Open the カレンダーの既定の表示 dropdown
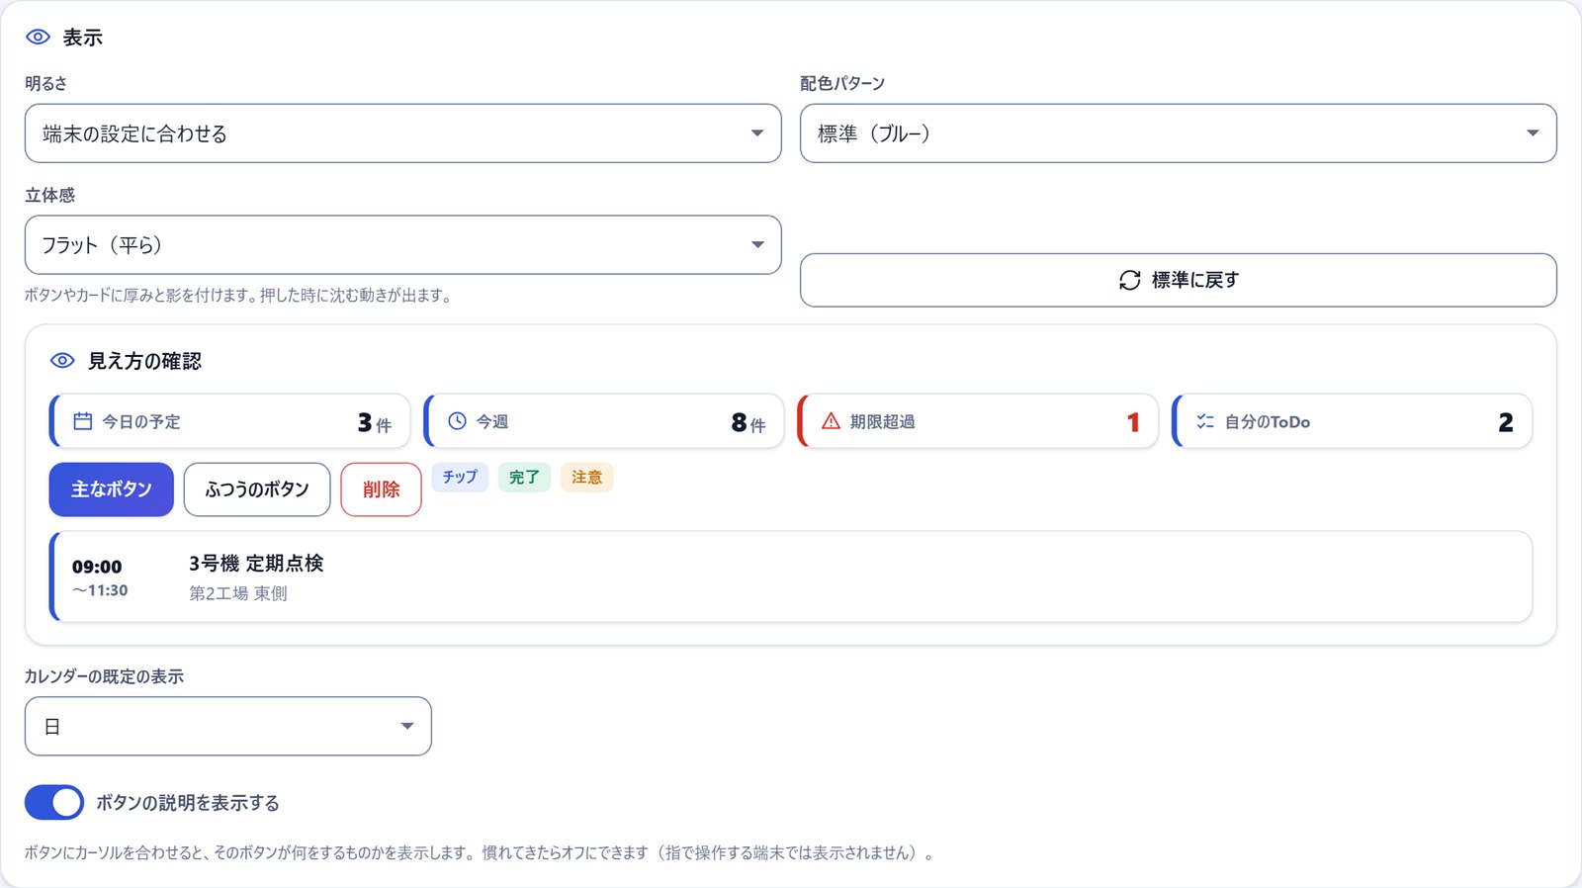Screen dimensions: 1582x888 pos(228,727)
